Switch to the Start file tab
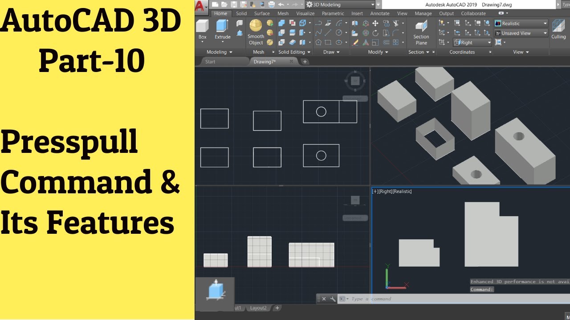570x320 pixels. [x=210, y=62]
